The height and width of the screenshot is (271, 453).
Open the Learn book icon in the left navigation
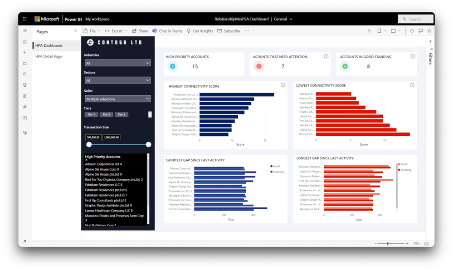click(25, 118)
